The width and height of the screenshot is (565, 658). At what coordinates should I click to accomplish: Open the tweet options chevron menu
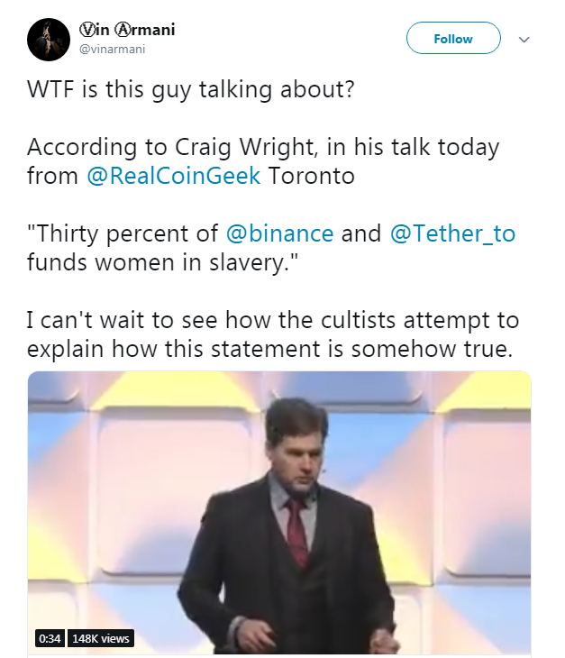point(524,40)
